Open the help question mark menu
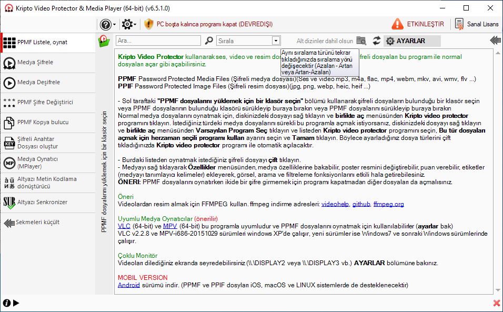The width and height of the screenshot is (503, 312). pyautogui.click(x=108, y=24)
